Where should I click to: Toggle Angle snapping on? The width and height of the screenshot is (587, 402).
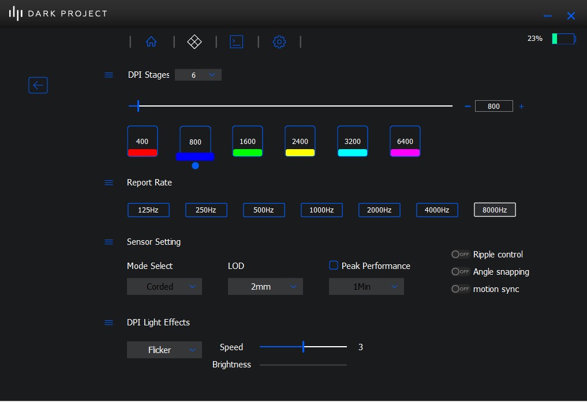pos(461,272)
